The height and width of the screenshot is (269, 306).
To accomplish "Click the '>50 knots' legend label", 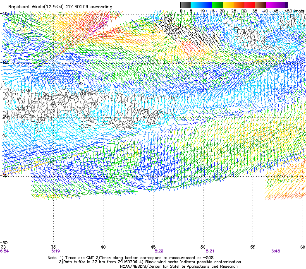I will [294, 11].
